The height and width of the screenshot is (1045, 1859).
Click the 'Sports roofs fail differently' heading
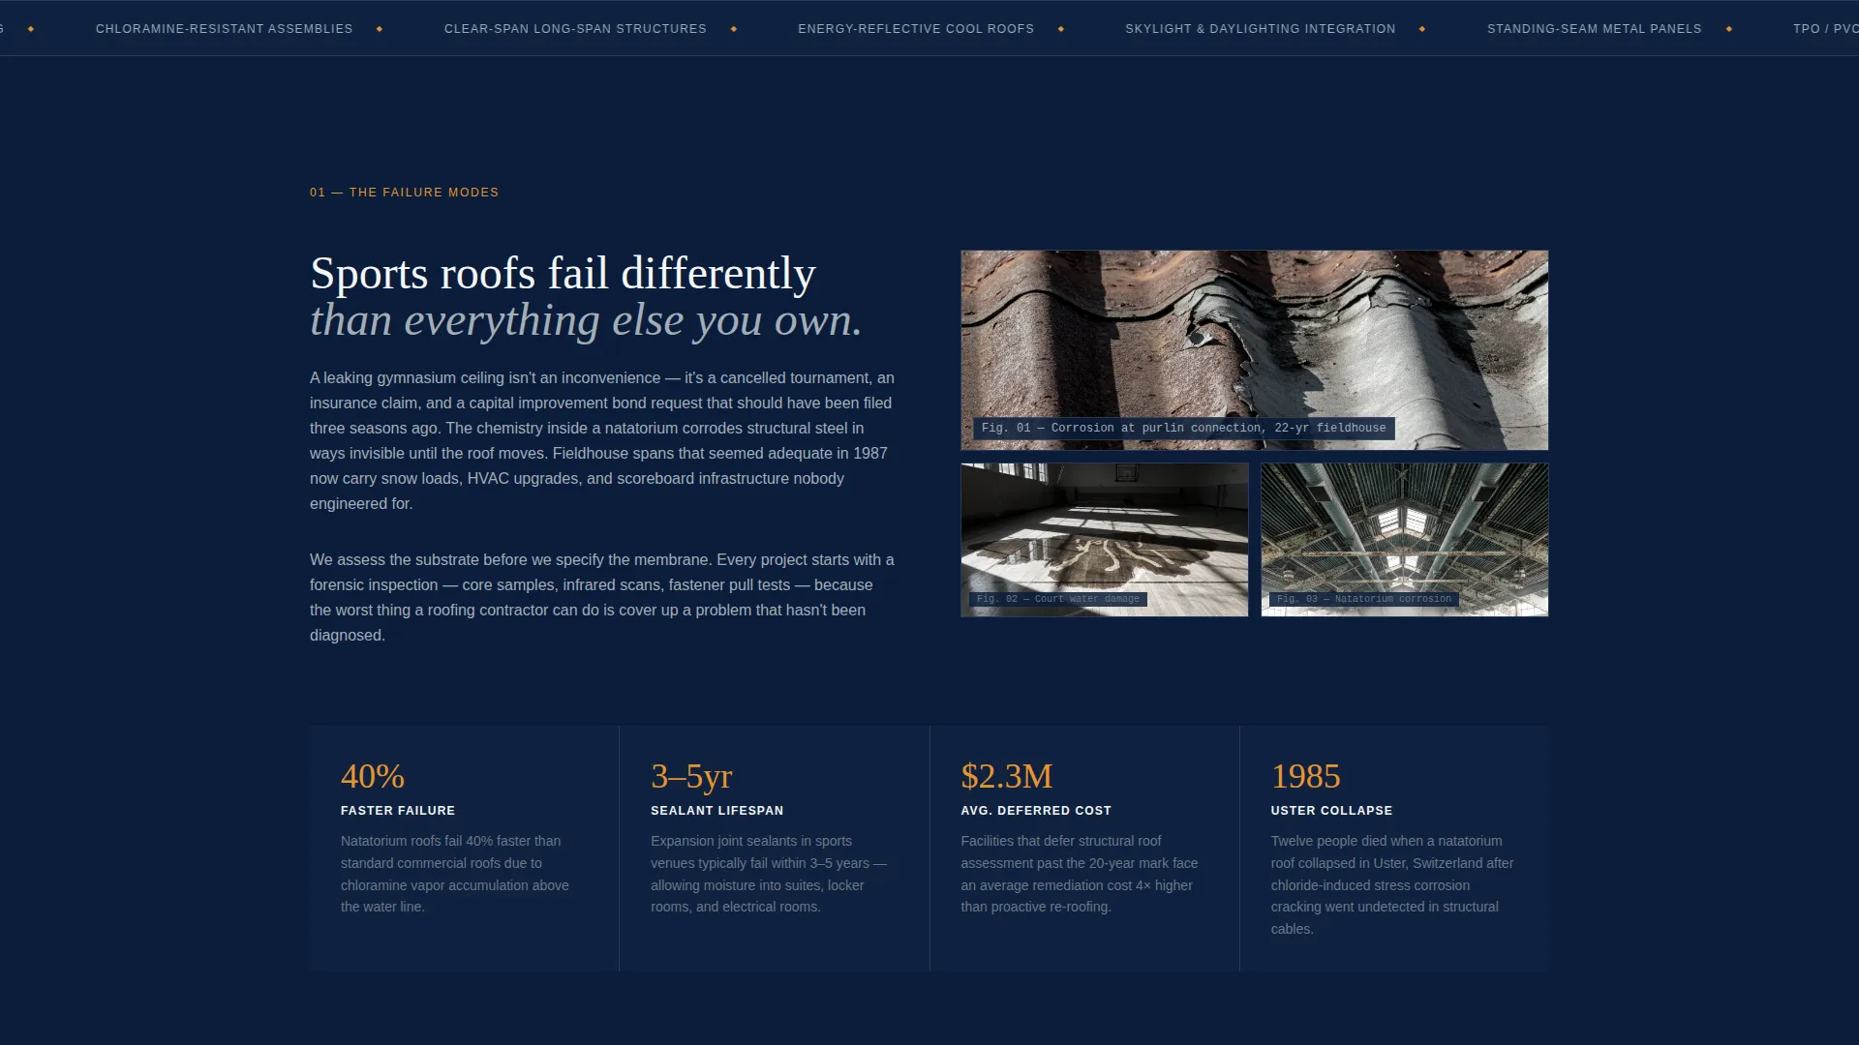pyautogui.click(x=563, y=274)
